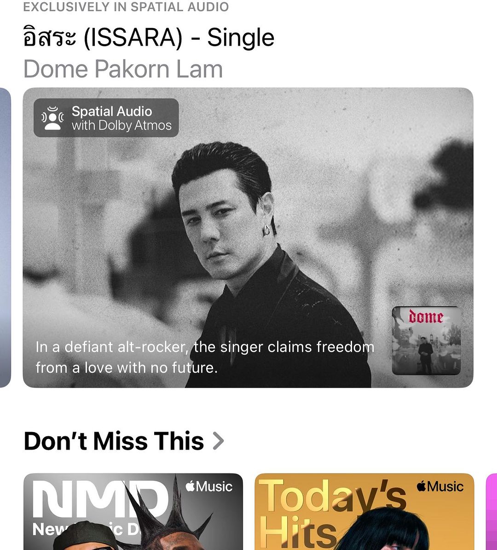Tap the red dome logo text
497x550 pixels.
pyautogui.click(x=426, y=317)
